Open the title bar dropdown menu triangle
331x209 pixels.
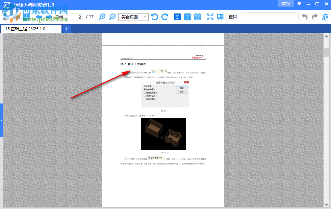(x=299, y=4)
